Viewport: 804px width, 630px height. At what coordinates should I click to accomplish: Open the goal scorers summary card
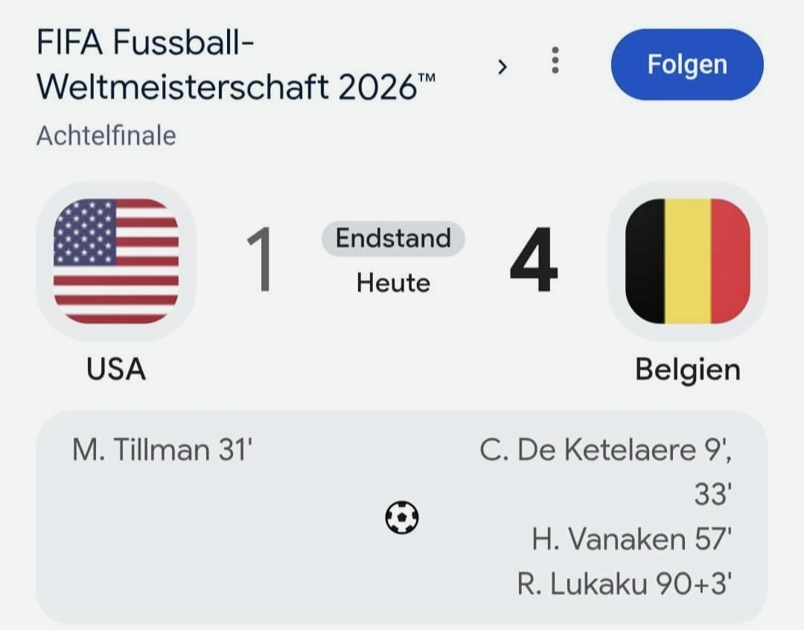point(401,517)
